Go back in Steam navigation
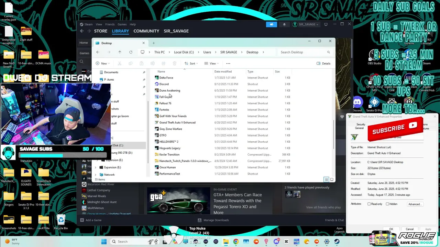Image resolution: width=440 pixels, height=247 pixels. pyautogui.click(x=82, y=31)
